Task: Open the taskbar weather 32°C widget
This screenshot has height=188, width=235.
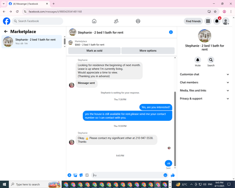Action: (181, 184)
